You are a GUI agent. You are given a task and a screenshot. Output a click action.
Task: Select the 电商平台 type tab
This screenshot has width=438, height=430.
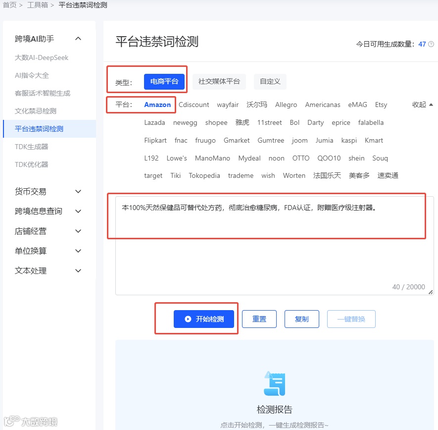(x=164, y=82)
